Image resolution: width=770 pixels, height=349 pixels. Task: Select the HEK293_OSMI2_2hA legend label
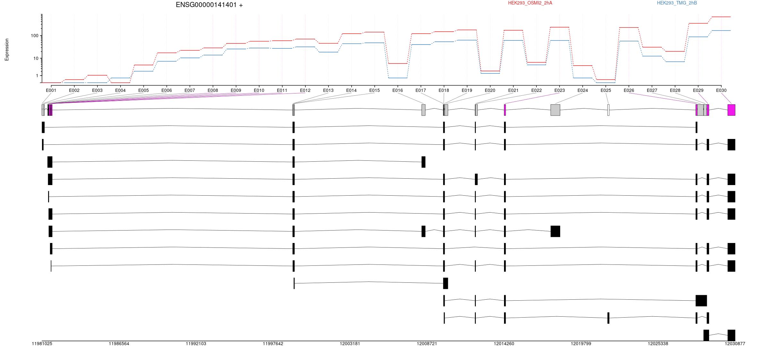tap(530, 3)
